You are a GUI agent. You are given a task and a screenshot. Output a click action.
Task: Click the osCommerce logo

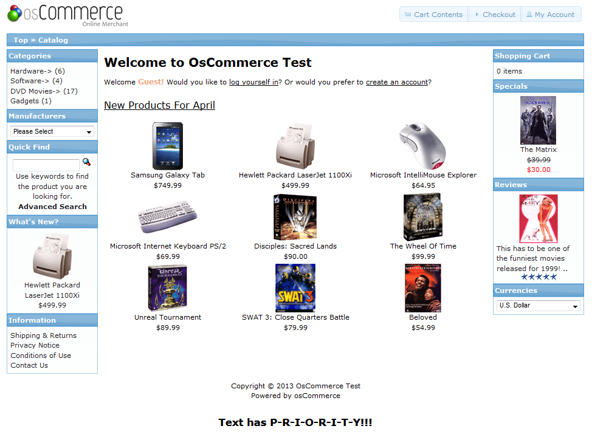tap(68, 16)
